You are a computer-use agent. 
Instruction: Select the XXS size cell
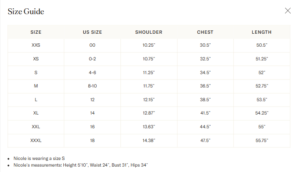coord(36,45)
